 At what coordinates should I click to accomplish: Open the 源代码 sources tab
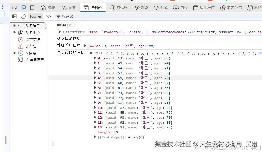pyautogui.click(x=119, y=8)
